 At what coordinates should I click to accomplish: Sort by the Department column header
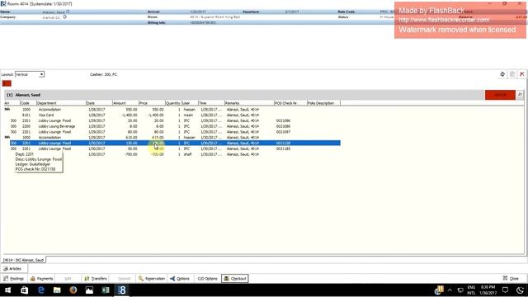pos(61,103)
